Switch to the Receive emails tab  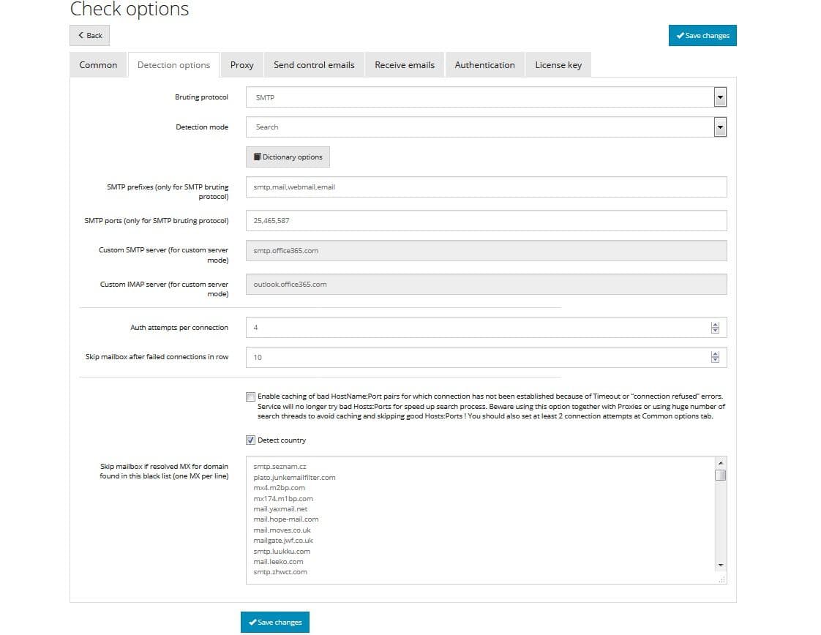(x=404, y=64)
